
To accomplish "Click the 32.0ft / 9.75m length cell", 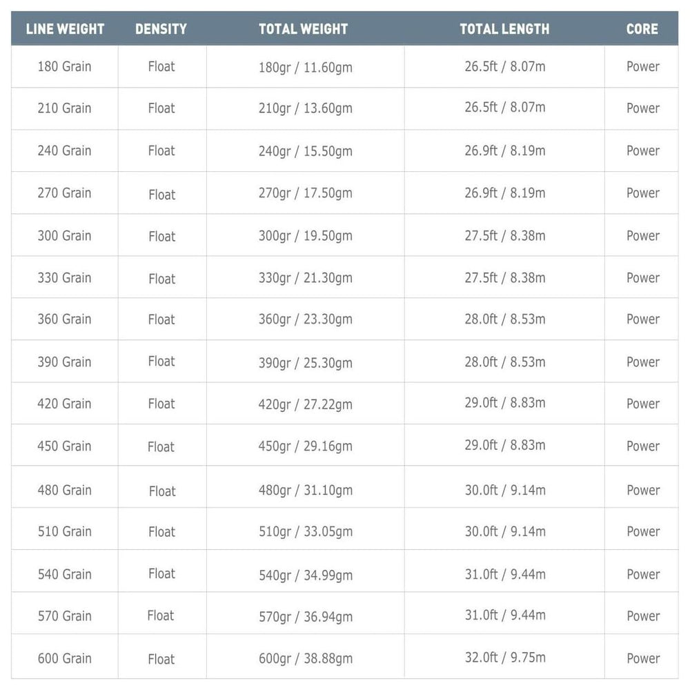I will (505, 658).
